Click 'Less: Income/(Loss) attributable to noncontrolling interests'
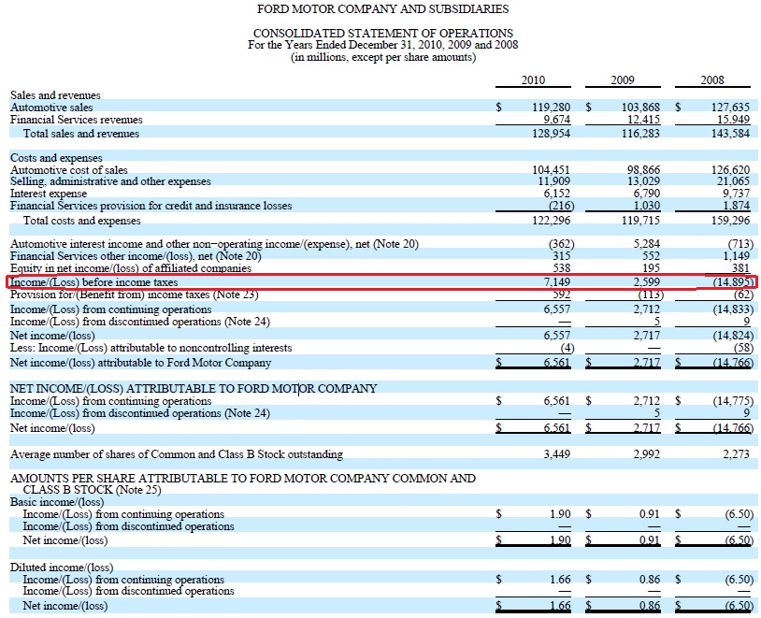 tap(151, 348)
